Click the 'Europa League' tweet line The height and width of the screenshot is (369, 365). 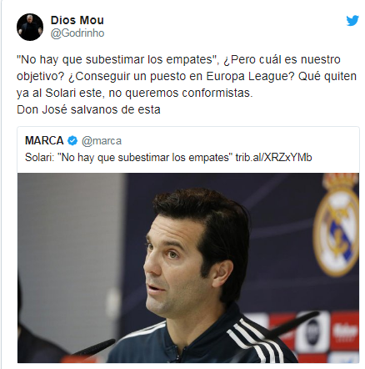pos(187,76)
